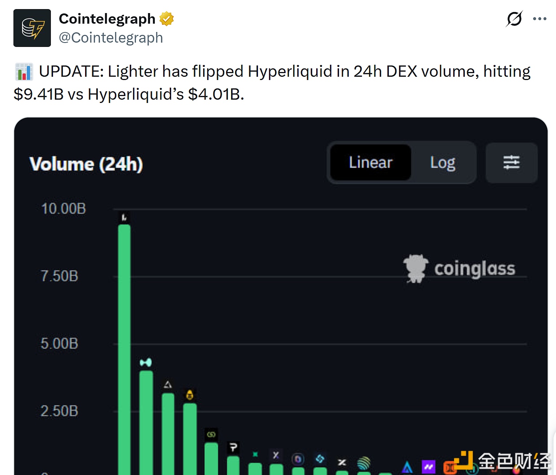
Task: Switch chart scale to Log
Action: point(442,163)
